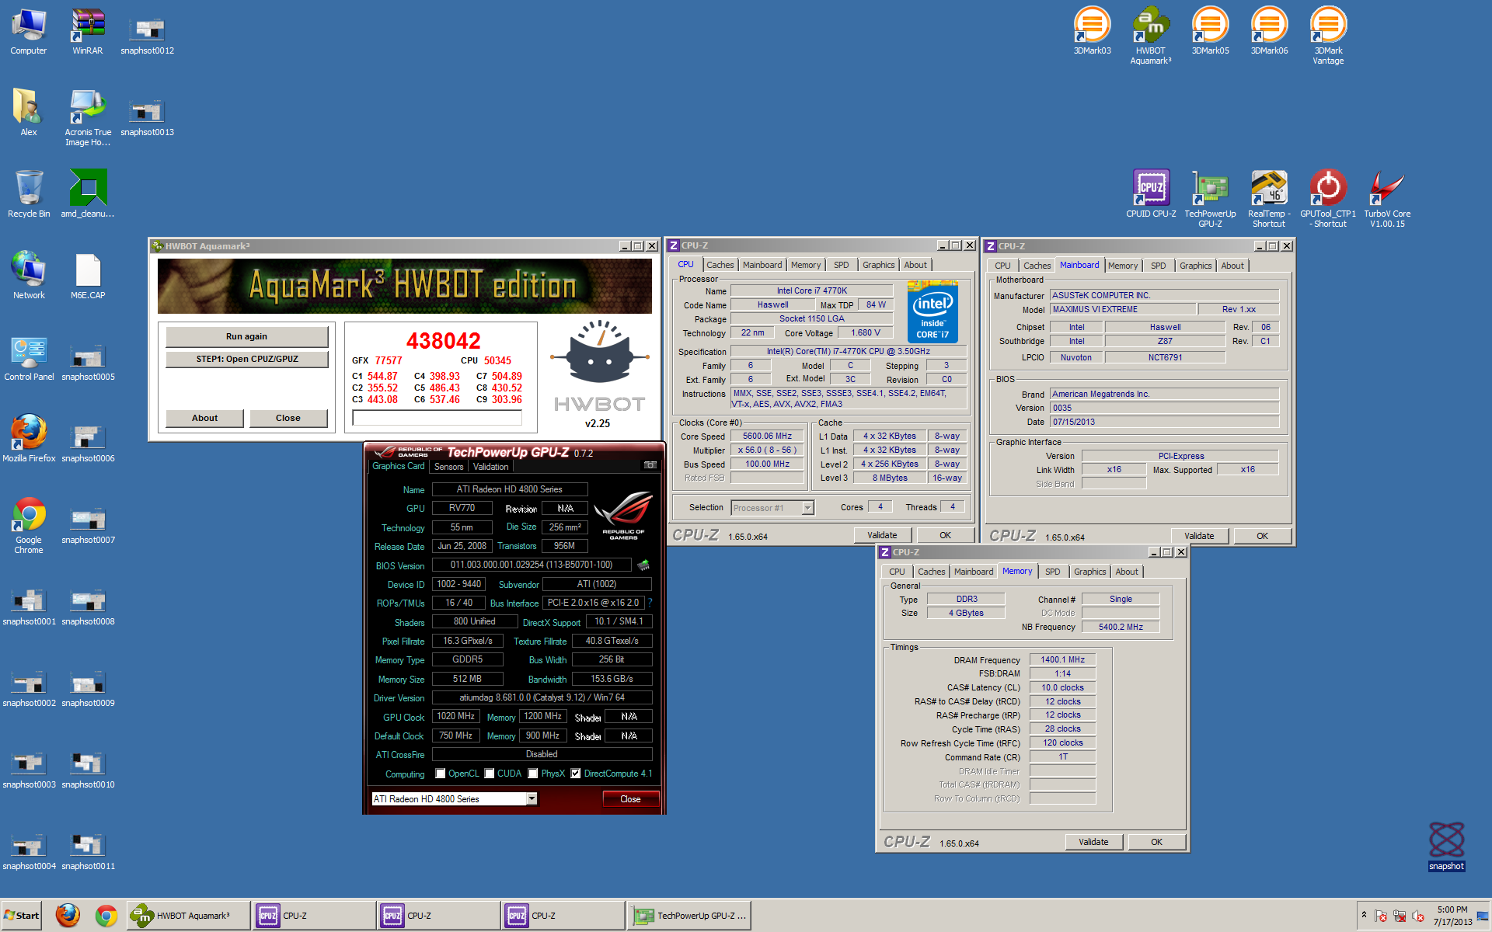The width and height of the screenshot is (1492, 932).
Task: Click the GPU-Z BIOS save chip icon
Action: pos(643,565)
